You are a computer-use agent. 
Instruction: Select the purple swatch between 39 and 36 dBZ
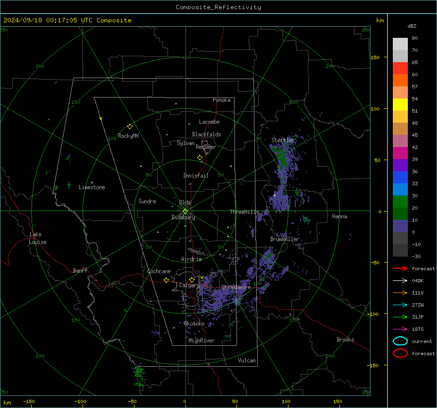click(400, 165)
